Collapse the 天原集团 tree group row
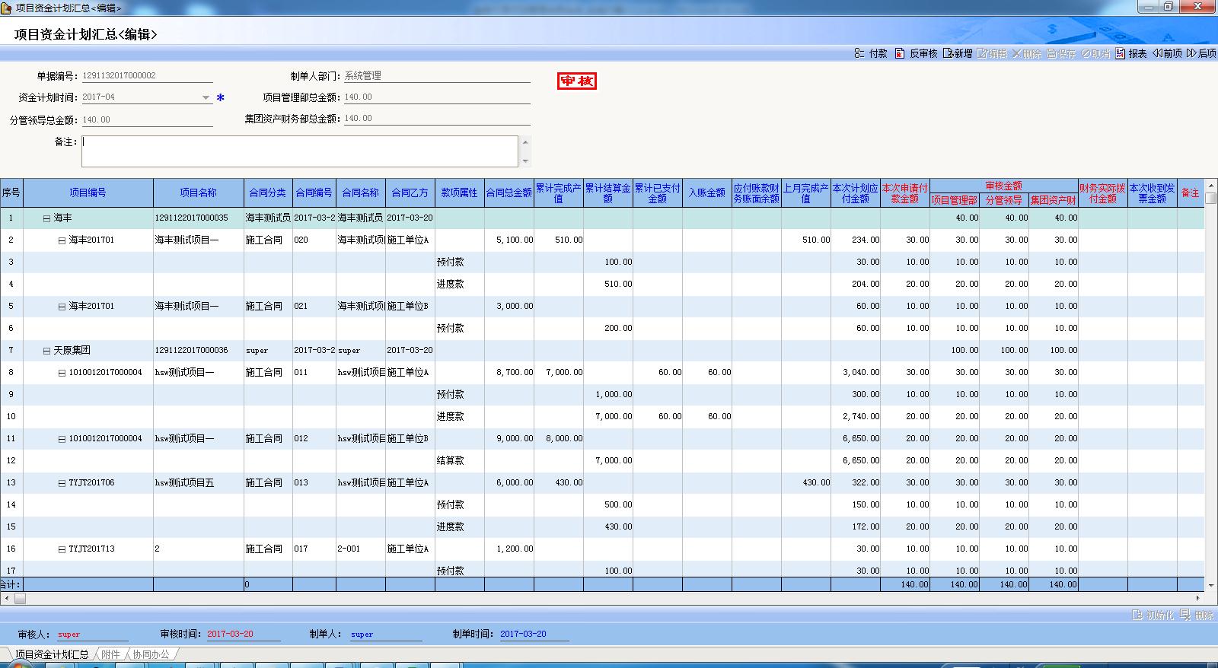Screen dimensions: 1218x668 (46, 351)
